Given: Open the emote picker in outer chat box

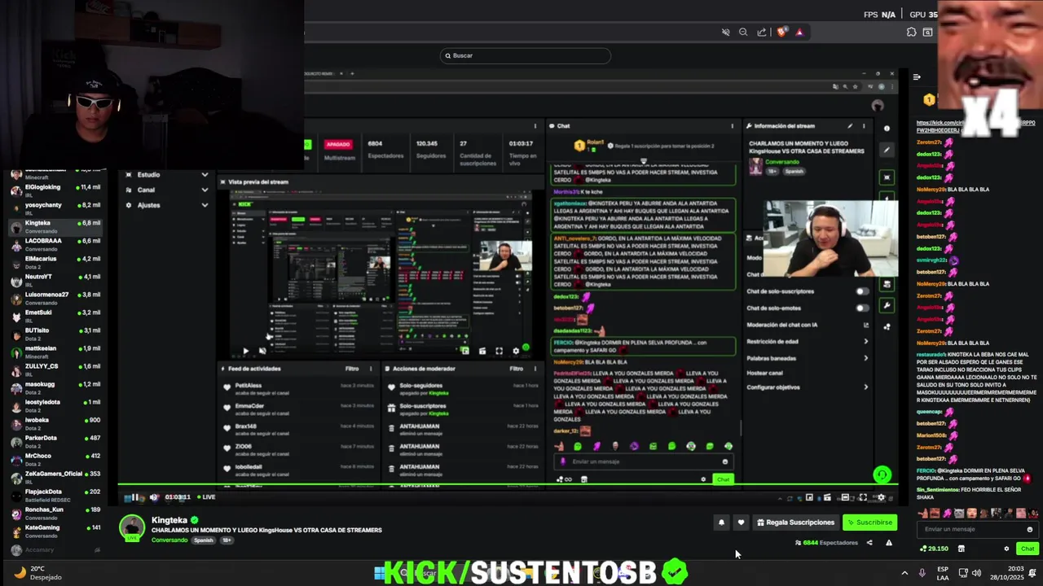Looking at the screenshot, I should click(1030, 529).
